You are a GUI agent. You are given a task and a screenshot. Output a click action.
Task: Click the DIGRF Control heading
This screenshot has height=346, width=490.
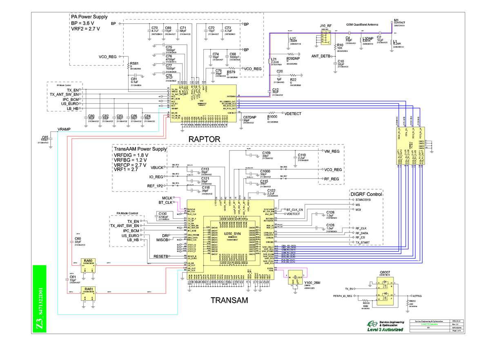[366, 194]
